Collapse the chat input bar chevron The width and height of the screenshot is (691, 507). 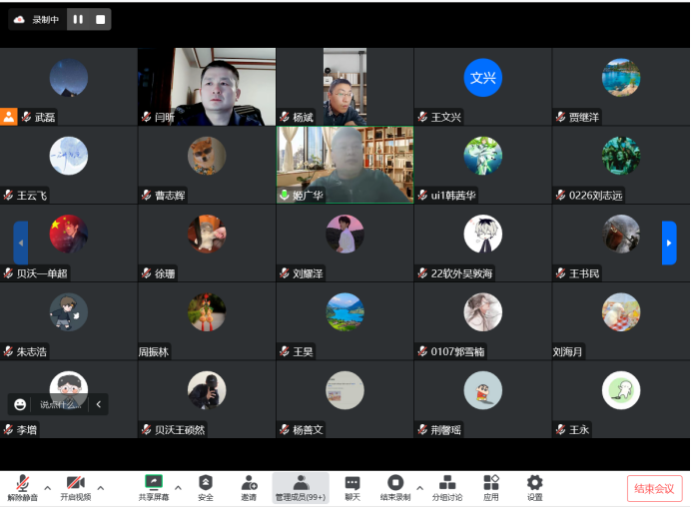98,404
